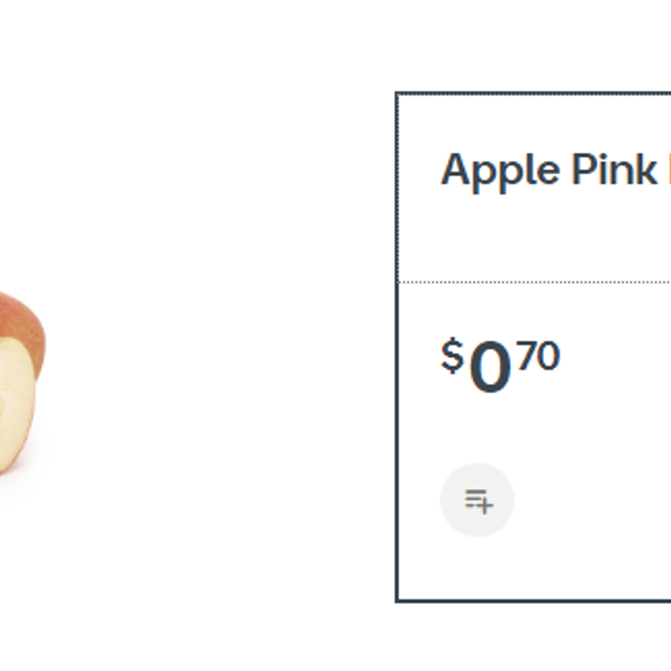
Task: Click the word Pink in the title
Action: coord(615,169)
